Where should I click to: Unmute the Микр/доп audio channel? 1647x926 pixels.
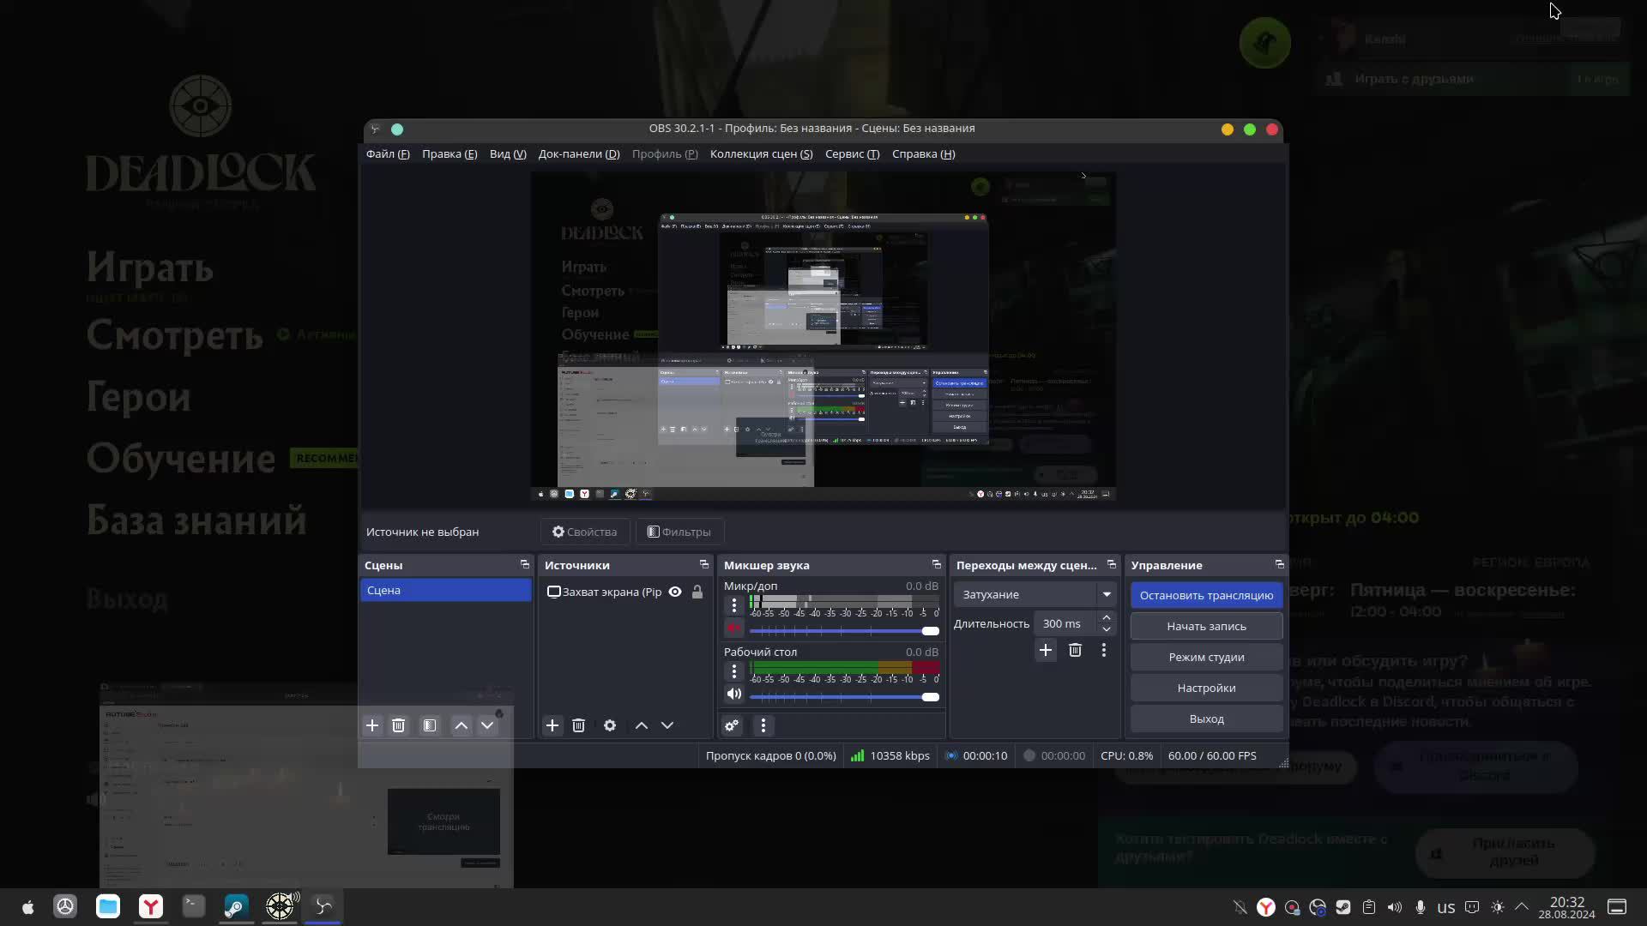click(734, 628)
